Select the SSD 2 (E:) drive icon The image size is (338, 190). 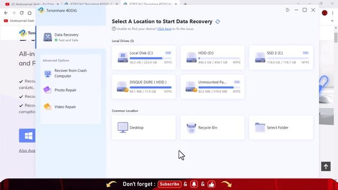click(260, 58)
